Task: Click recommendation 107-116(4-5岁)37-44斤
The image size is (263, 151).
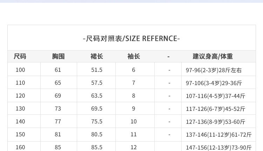Action: tap(216, 96)
